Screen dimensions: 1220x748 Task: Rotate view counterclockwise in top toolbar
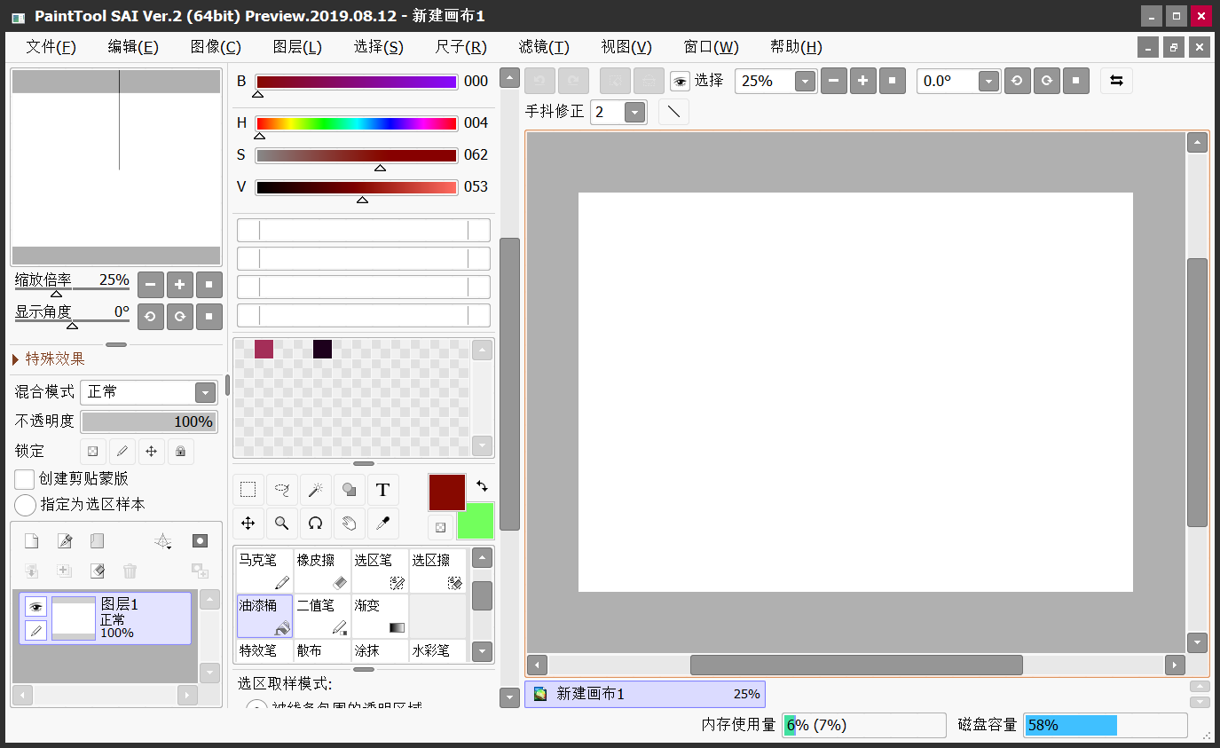tap(1017, 81)
